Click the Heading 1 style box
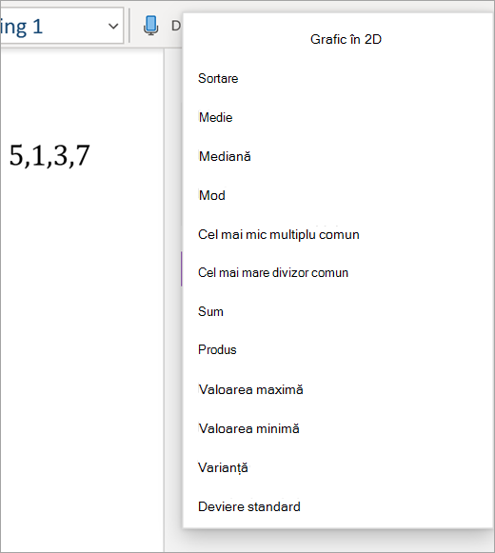The image size is (495, 553). click(x=61, y=26)
